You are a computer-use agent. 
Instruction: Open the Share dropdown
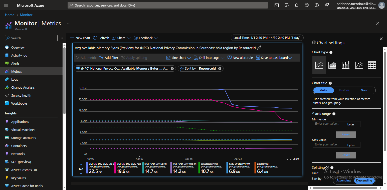[121, 38]
